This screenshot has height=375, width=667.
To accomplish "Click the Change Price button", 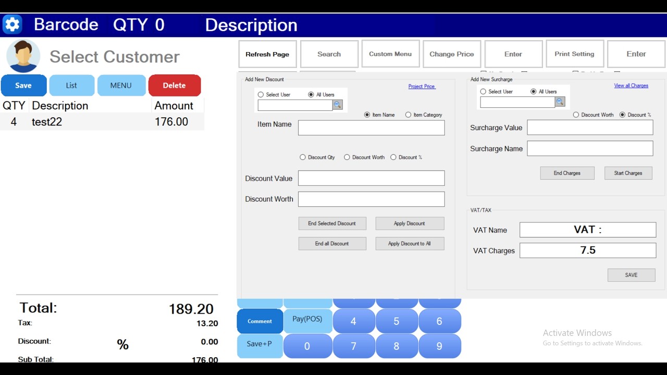I will (x=452, y=54).
